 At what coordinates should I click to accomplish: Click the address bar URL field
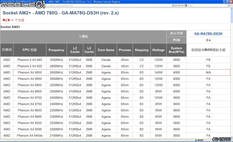tap(108, 6)
